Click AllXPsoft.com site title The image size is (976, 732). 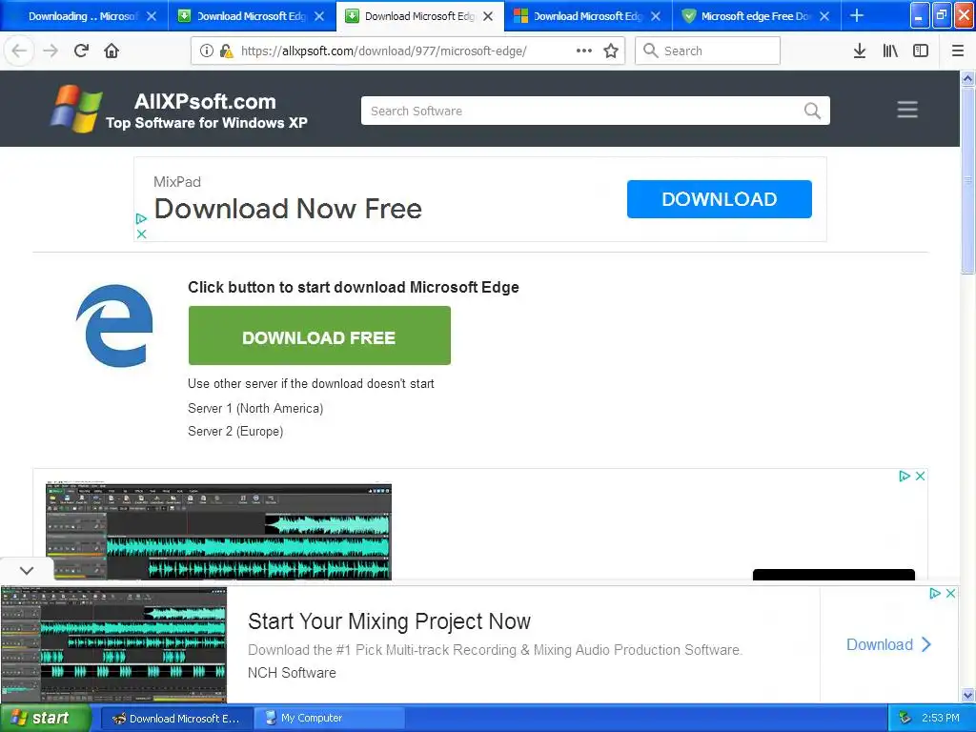pos(206,101)
